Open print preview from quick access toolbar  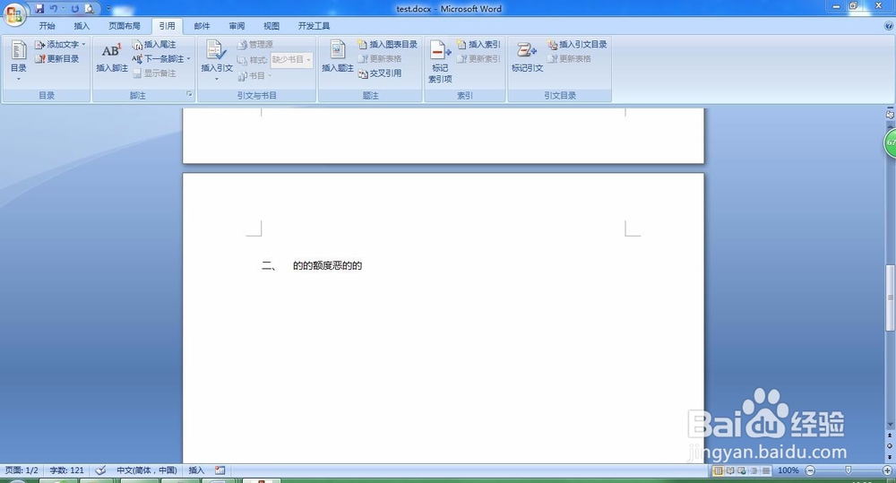(x=89, y=9)
